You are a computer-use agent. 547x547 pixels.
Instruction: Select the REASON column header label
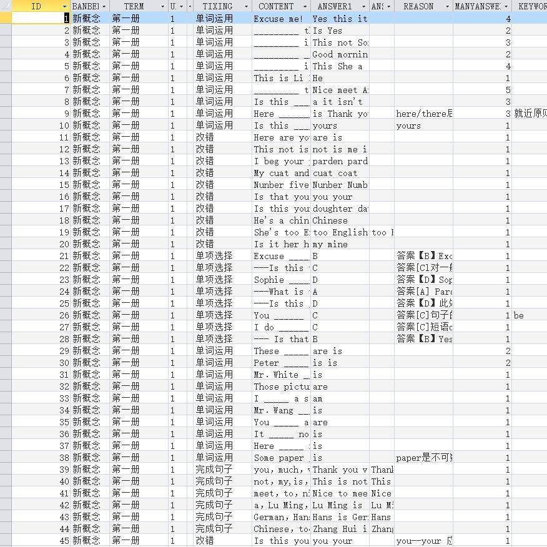pyautogui.click(x=418, y=6)
